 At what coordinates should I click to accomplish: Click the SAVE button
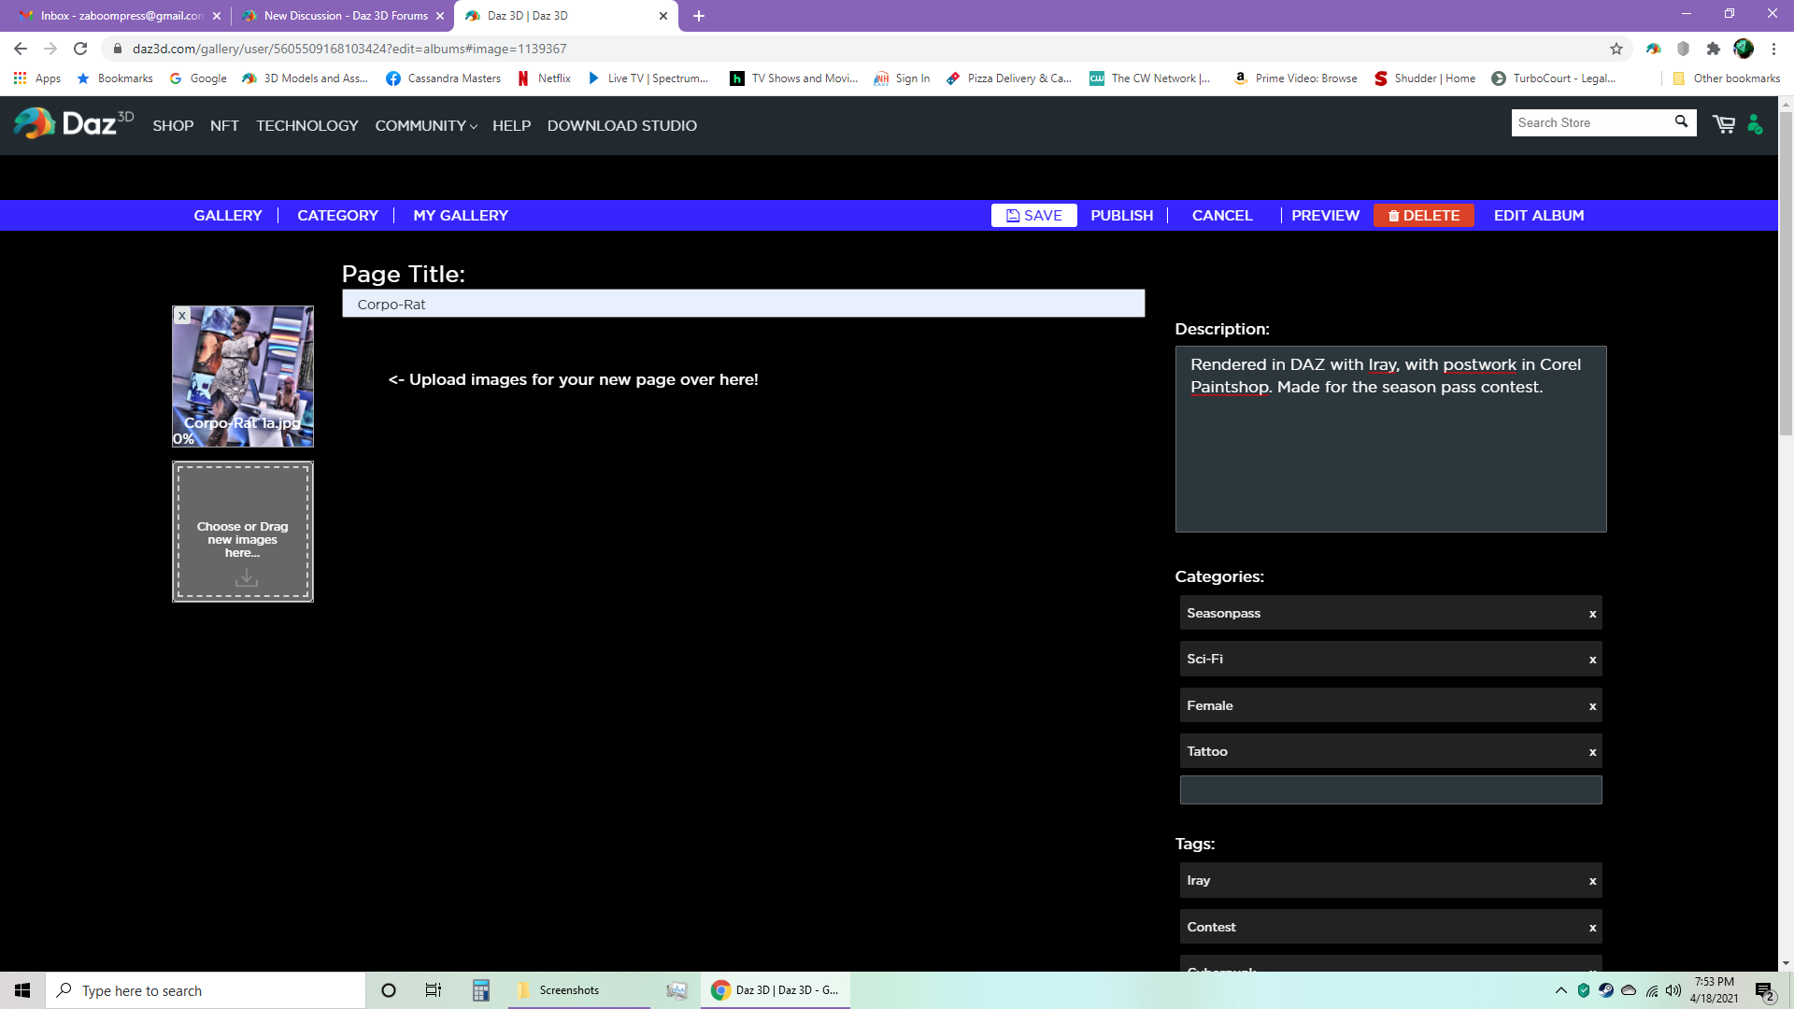click(x=1033, y=215)
